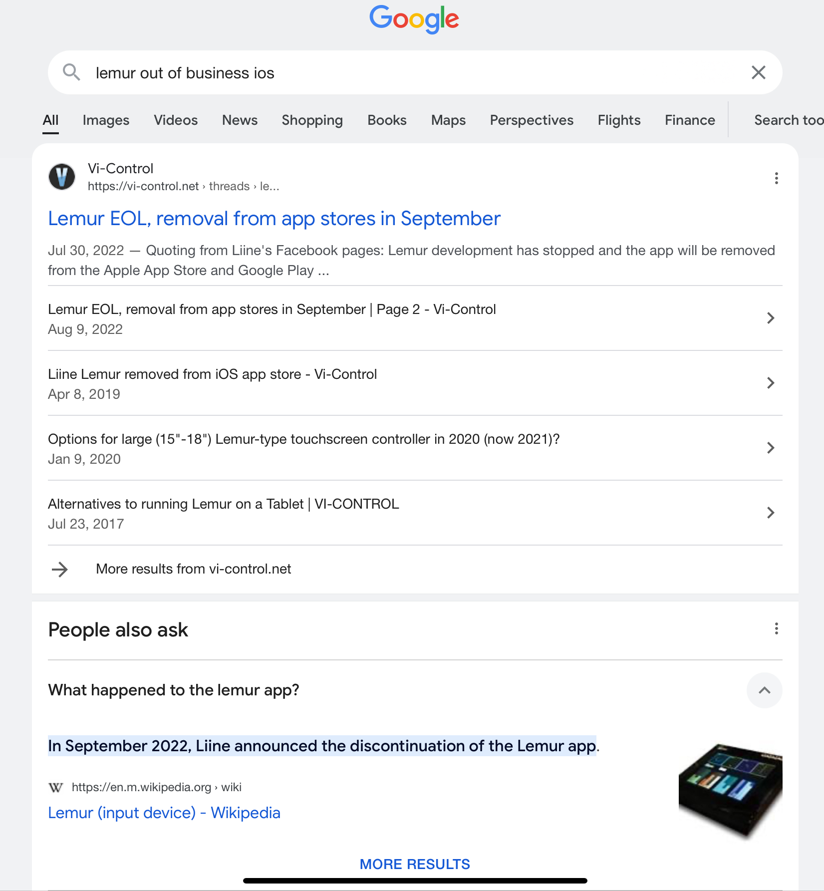824x891 pixels.
Task: Open 'Lemur EOL, removal from app stores' link
Action: pyautogui.click(x=274, y=219)
